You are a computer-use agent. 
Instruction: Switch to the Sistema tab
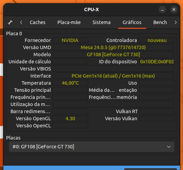101,22
